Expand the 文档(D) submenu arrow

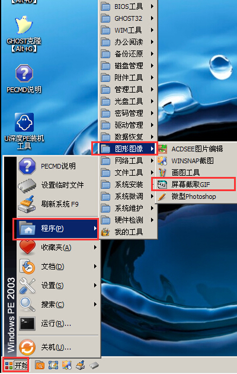pos(95,266)
